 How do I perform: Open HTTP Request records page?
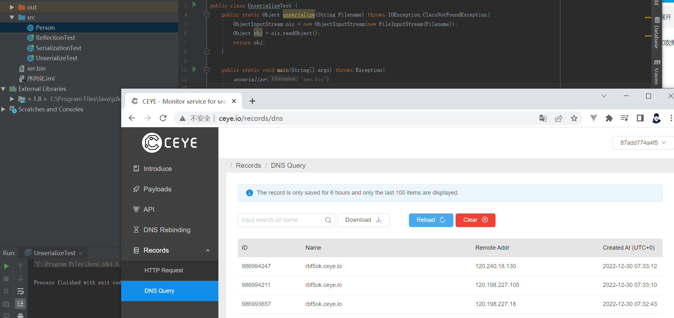(164, 270)
